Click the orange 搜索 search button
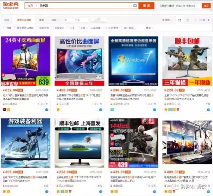The width and height of the screenshot is (213, 196). point(146,6)
